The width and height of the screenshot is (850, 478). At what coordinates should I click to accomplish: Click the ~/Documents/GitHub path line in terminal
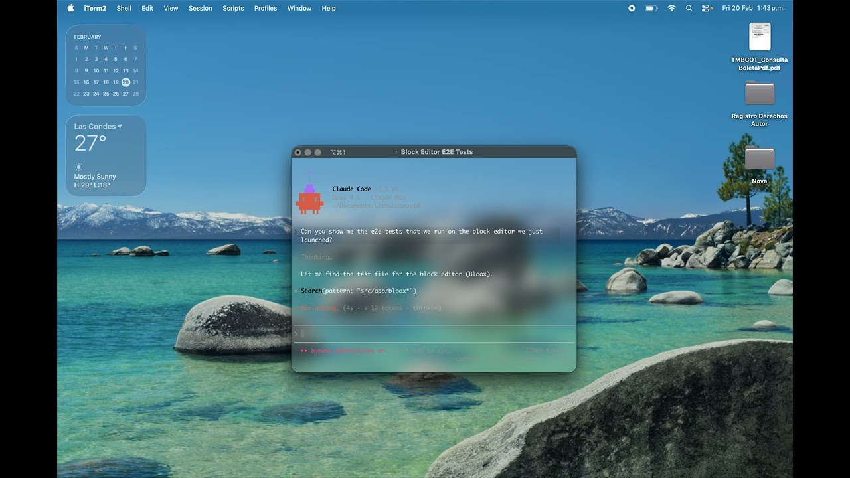[x=377, y=206]
